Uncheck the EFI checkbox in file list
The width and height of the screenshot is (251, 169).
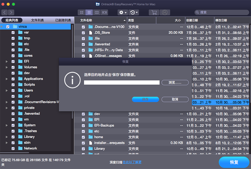[x=83, y=120]
